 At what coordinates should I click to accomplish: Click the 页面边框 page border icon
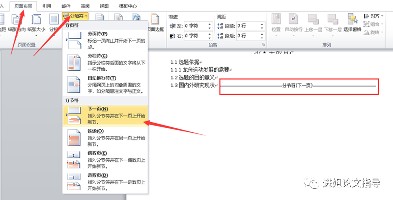click(x=155, y=22)
